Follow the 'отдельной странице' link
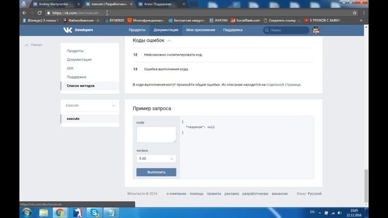Screen dimensions: 388x218 [283, 85]
